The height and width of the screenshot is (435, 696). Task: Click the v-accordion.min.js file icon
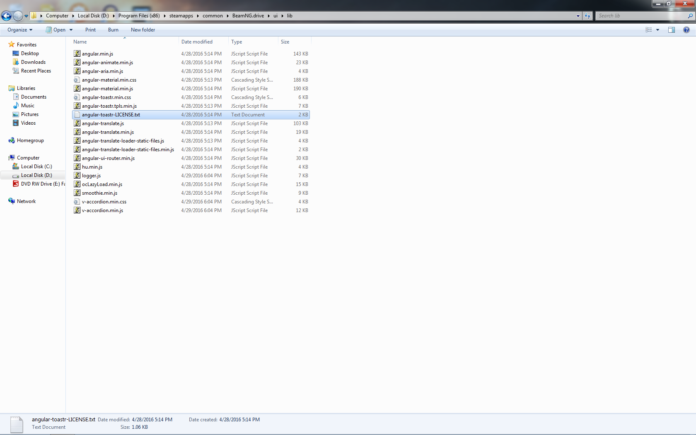pos(77,210)
